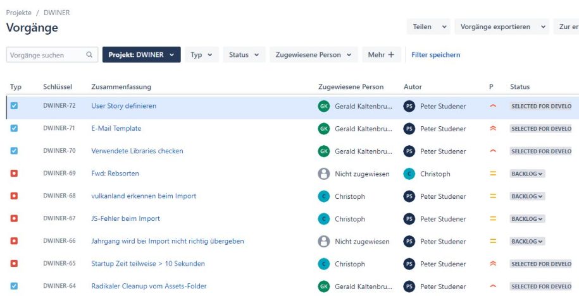Click the search magnifier icon in Vorgänge suchen

(89, 54)
